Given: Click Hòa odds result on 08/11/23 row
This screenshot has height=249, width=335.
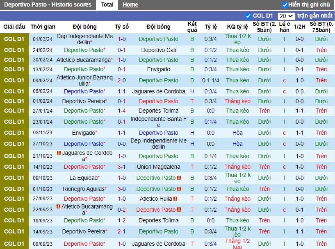Looking at the screenshot, I should tap(237, 133).
